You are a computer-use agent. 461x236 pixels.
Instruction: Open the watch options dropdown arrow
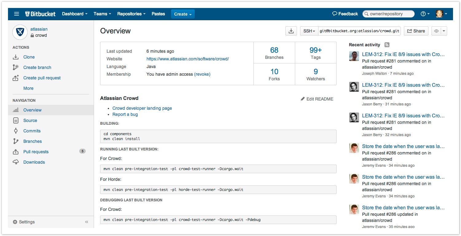pyautogui.click(x=444, y=31)
